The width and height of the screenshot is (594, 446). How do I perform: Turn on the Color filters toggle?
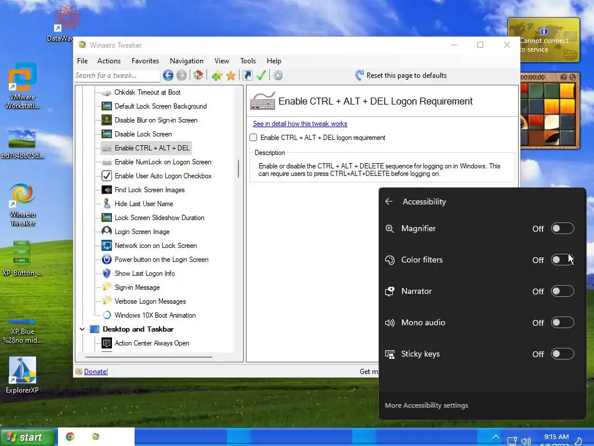pyautogui.click(x=562, y=260)
